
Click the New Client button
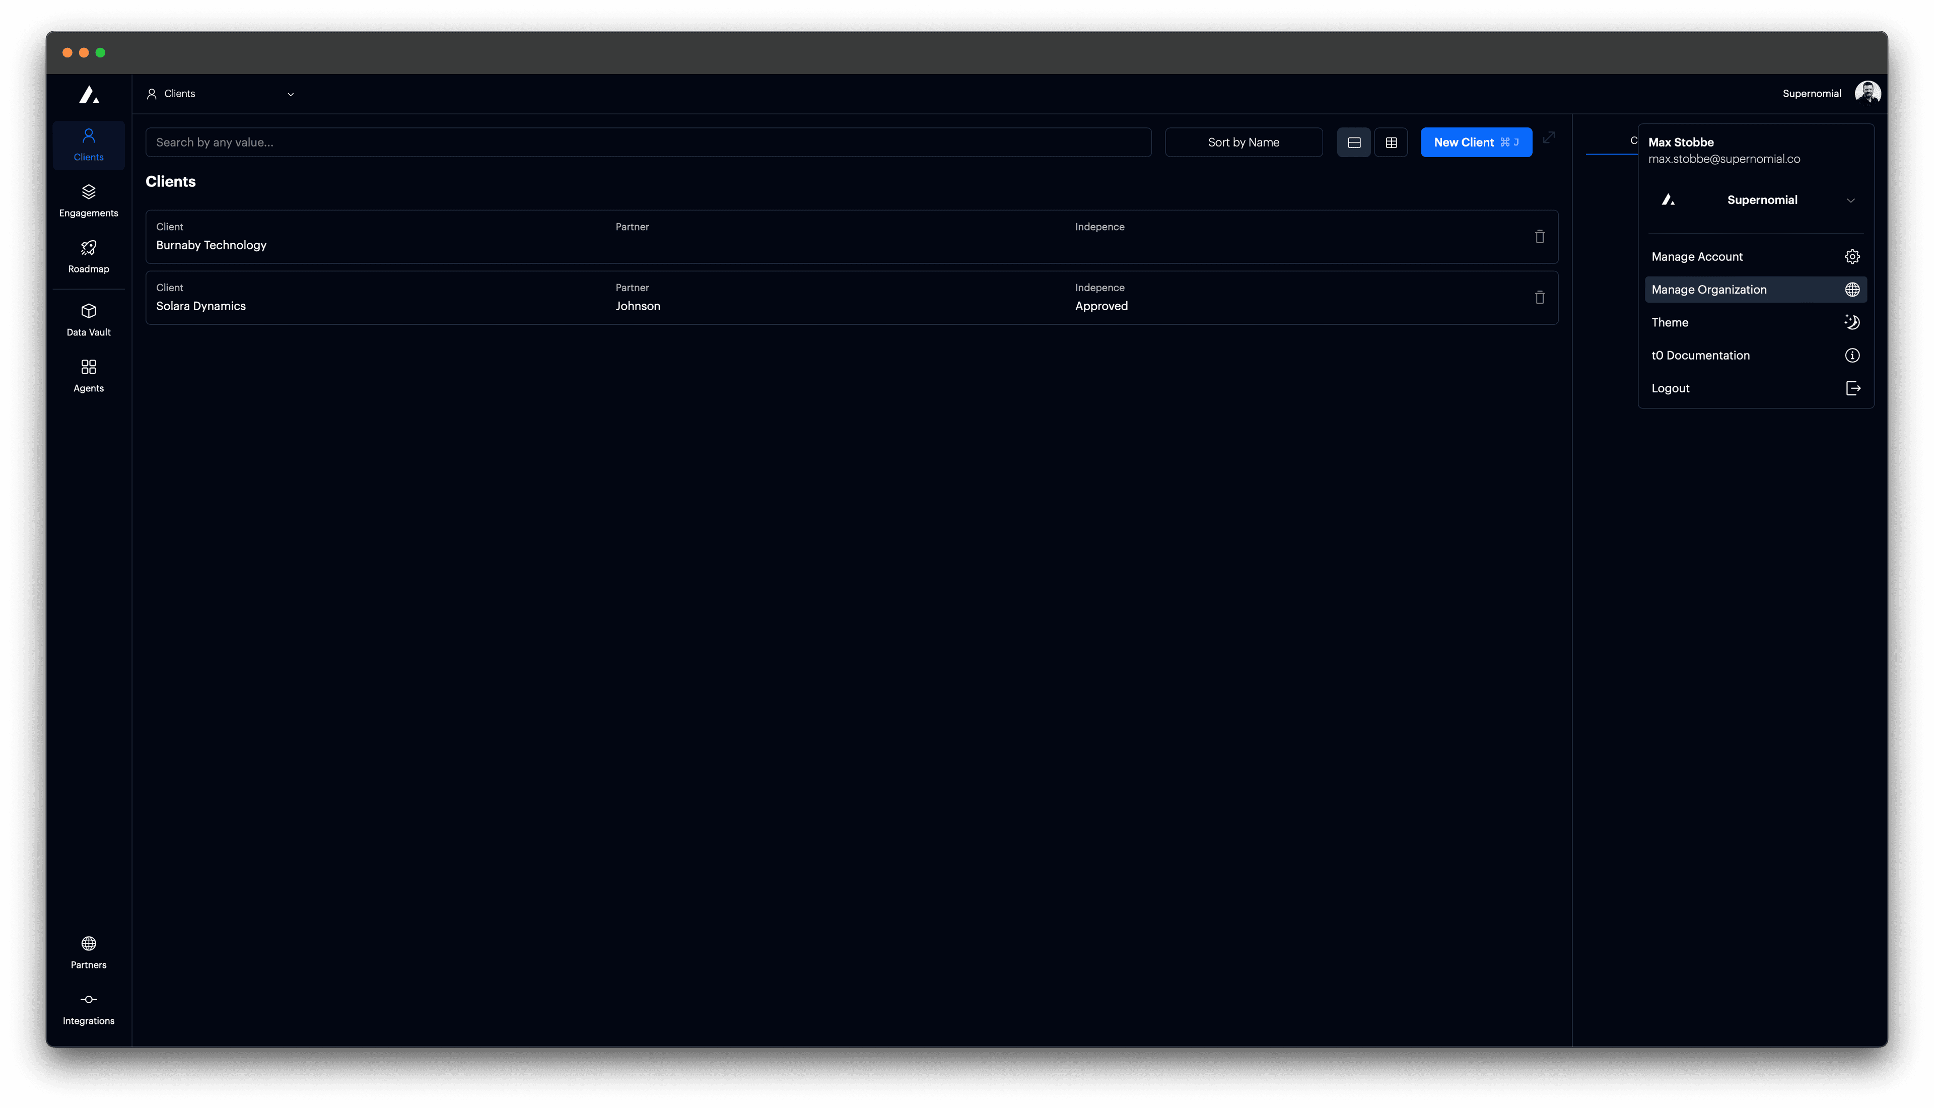tap(1476, 142)
